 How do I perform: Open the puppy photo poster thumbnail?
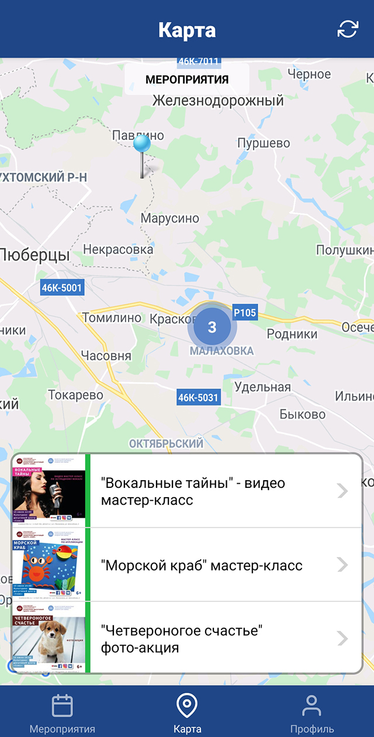49,638
